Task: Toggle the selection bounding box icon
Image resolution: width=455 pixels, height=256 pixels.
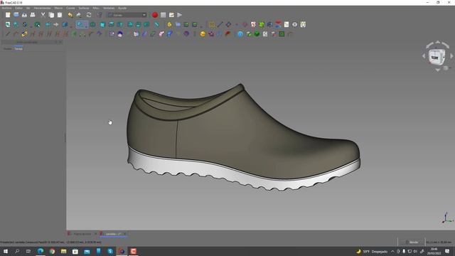Action: 38,25
